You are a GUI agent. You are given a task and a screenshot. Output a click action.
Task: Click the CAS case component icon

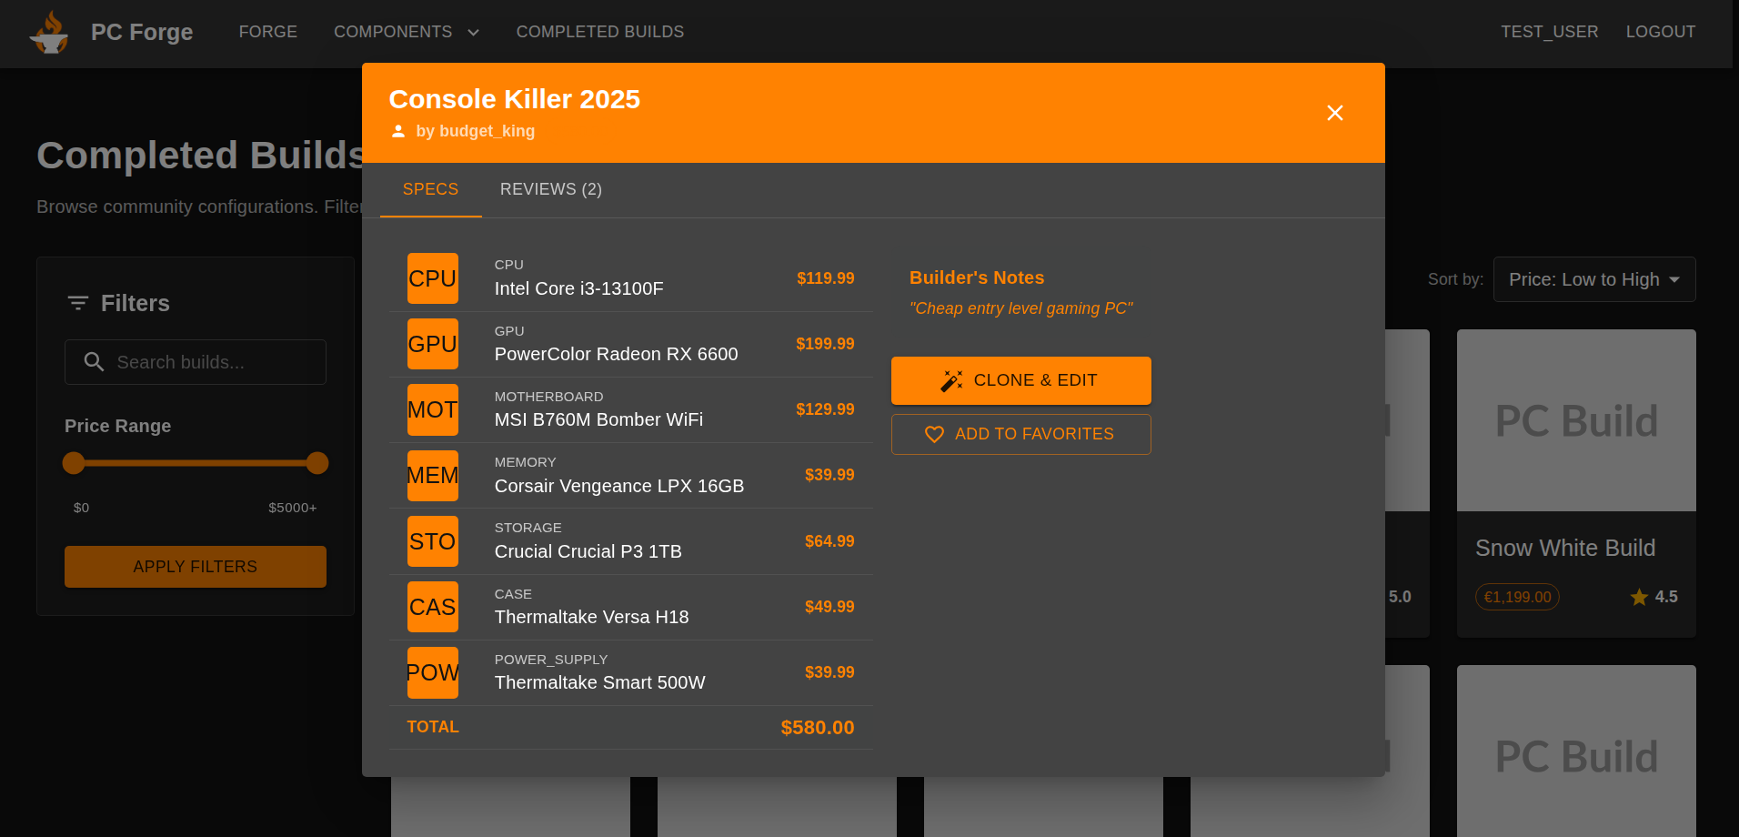click(432, 607)
